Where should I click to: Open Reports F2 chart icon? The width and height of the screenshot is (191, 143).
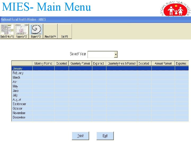point(21,31)
